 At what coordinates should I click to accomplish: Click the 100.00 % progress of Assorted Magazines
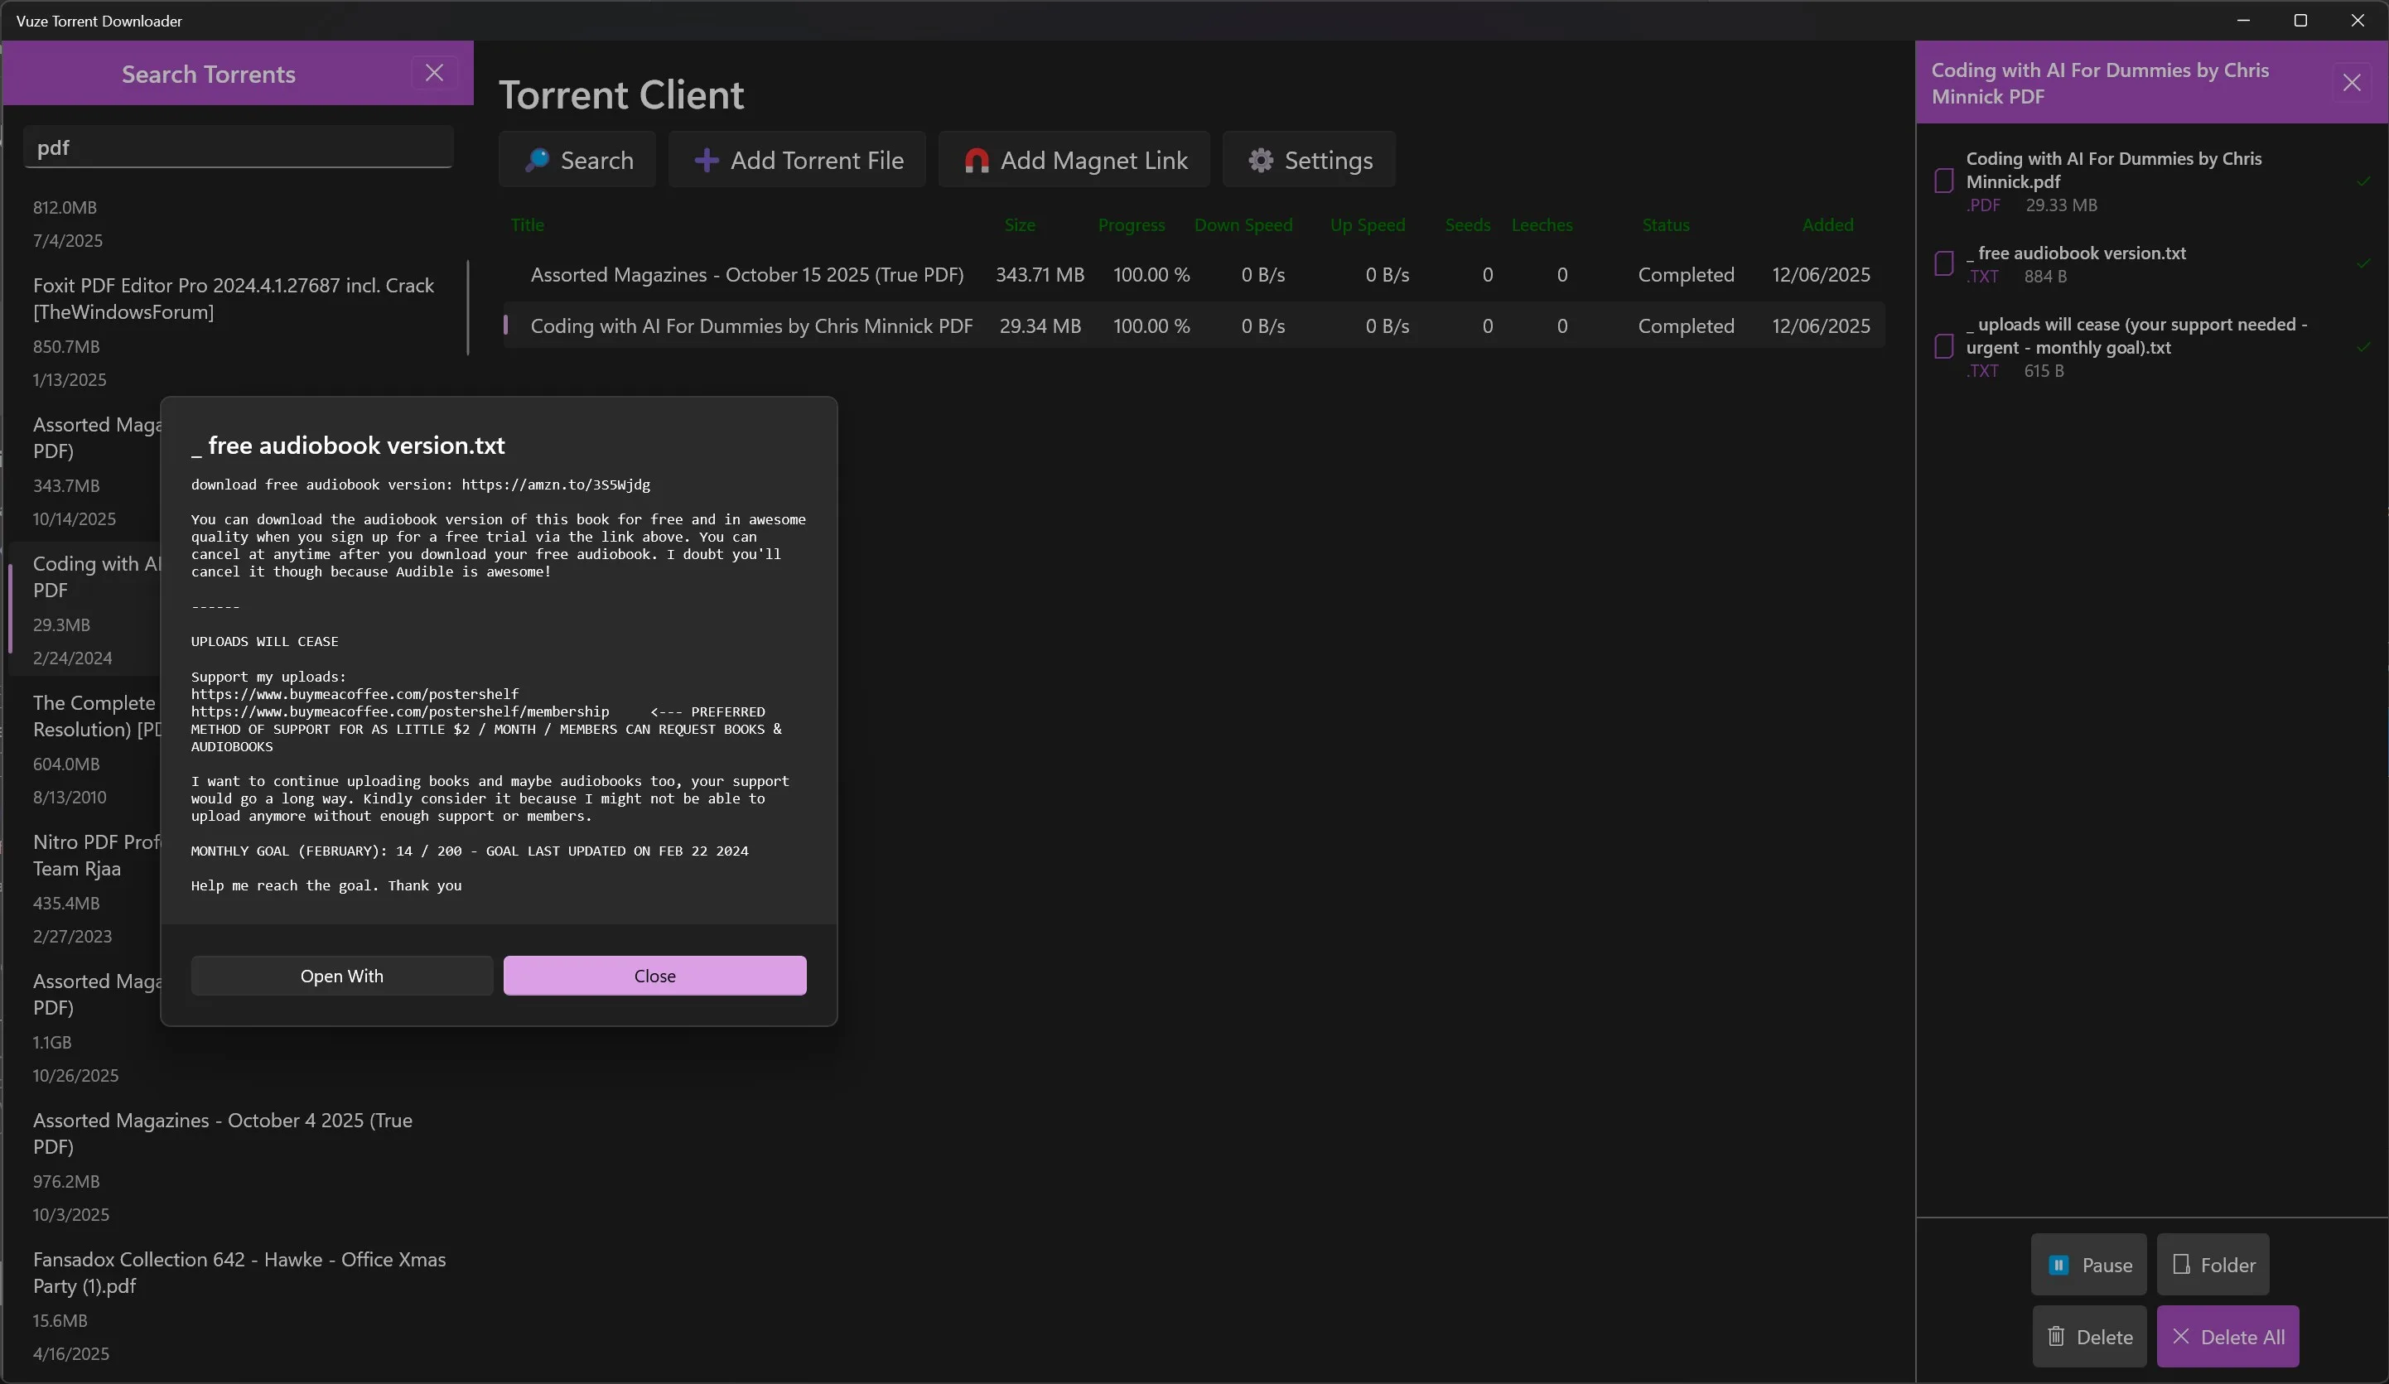[1151, 275]
